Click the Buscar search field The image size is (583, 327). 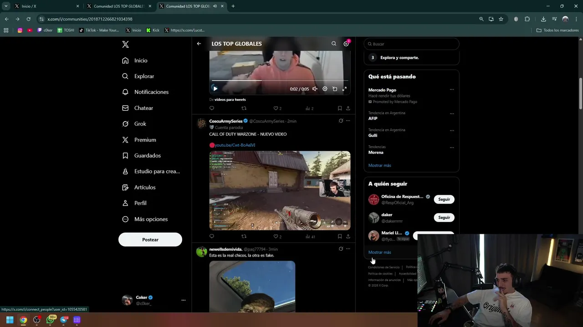pos(411,44)
